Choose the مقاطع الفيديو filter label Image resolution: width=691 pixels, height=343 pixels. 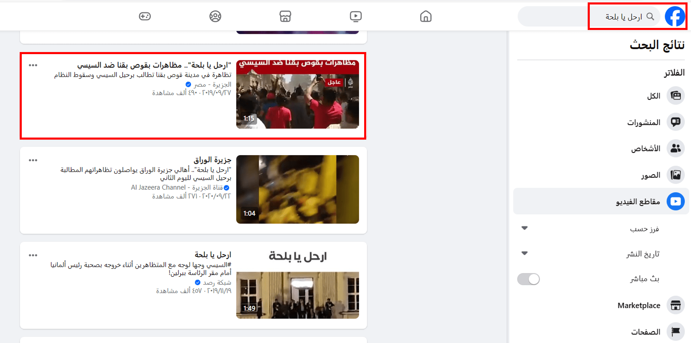638,201
